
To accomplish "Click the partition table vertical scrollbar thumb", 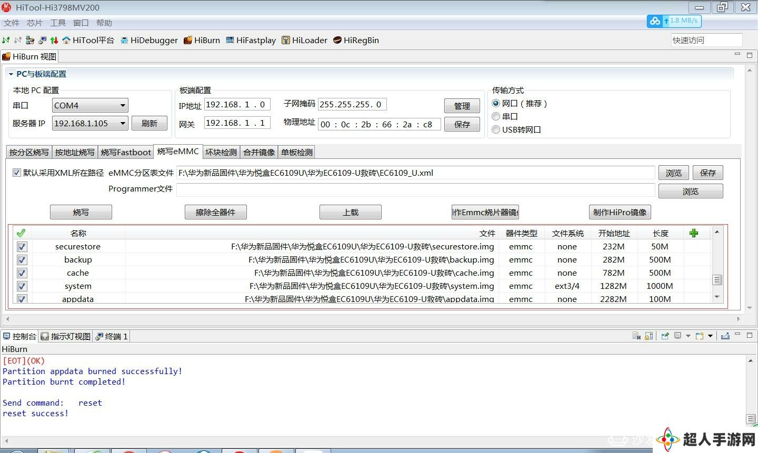I will (717, 280).
